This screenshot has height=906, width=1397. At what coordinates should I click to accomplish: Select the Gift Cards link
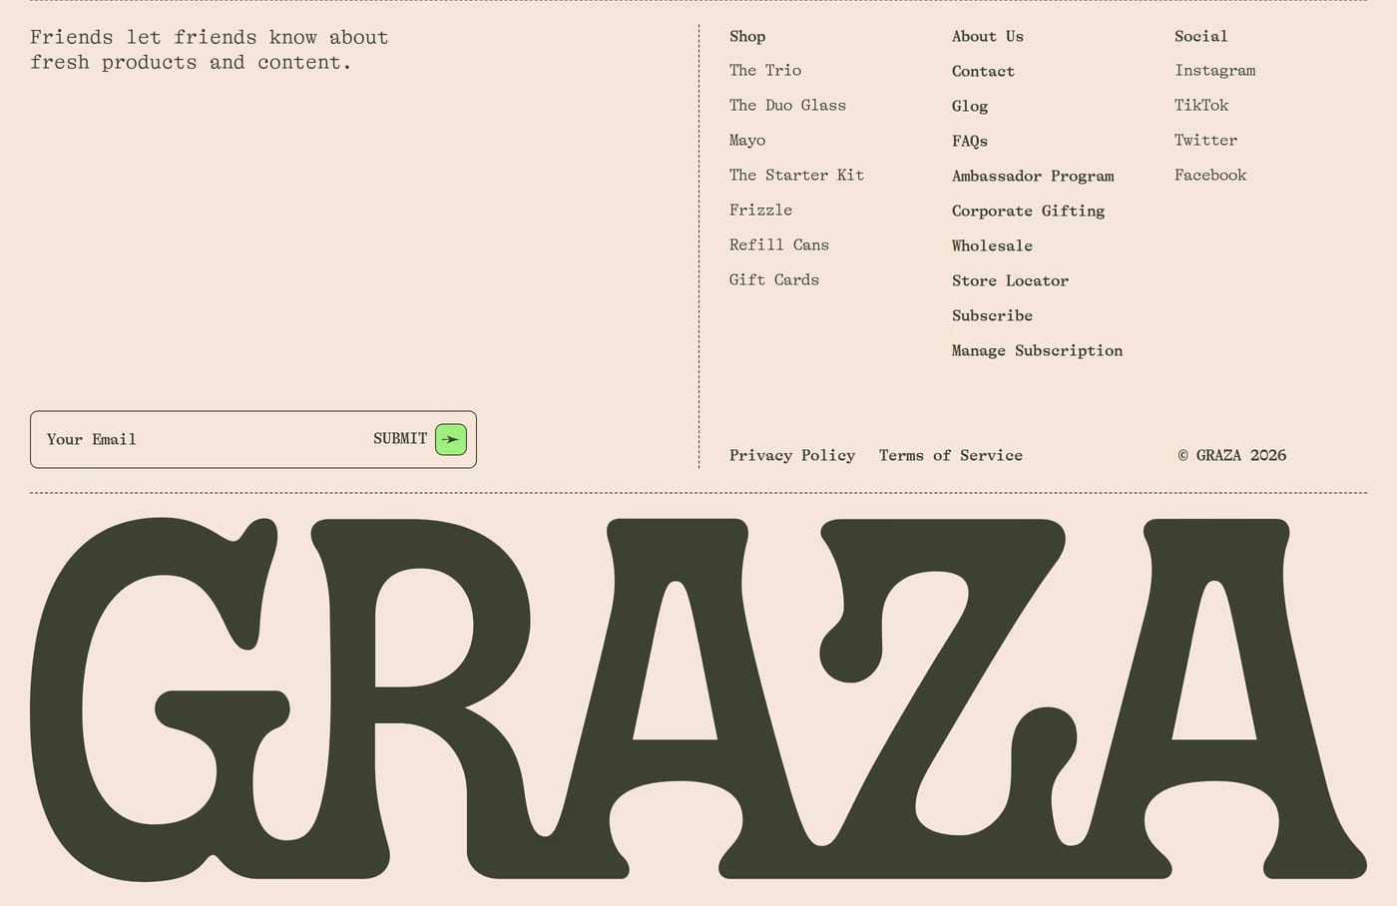(774, 279)
